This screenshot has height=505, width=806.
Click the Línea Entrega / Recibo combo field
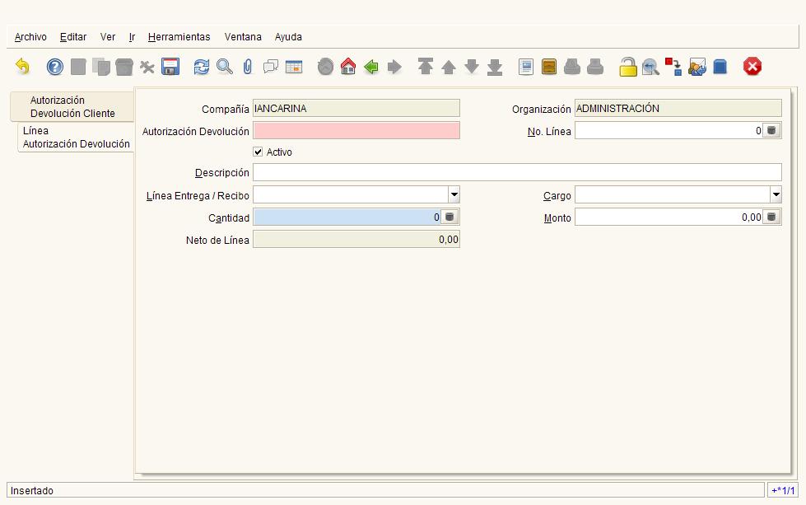click(x=351, y=195)
